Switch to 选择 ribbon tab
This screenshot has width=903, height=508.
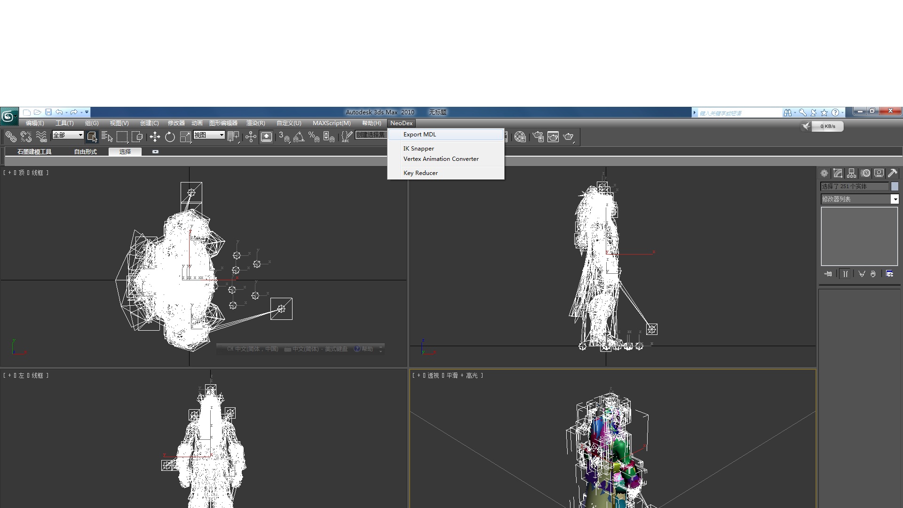click(x=125, y=151)
